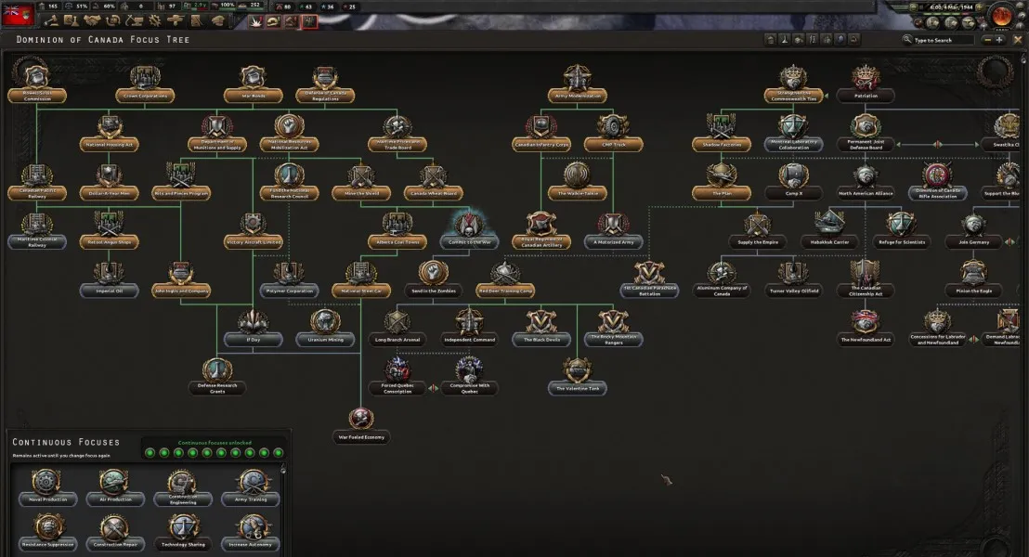Click the CMP Truck focus icon

(614, 126)
